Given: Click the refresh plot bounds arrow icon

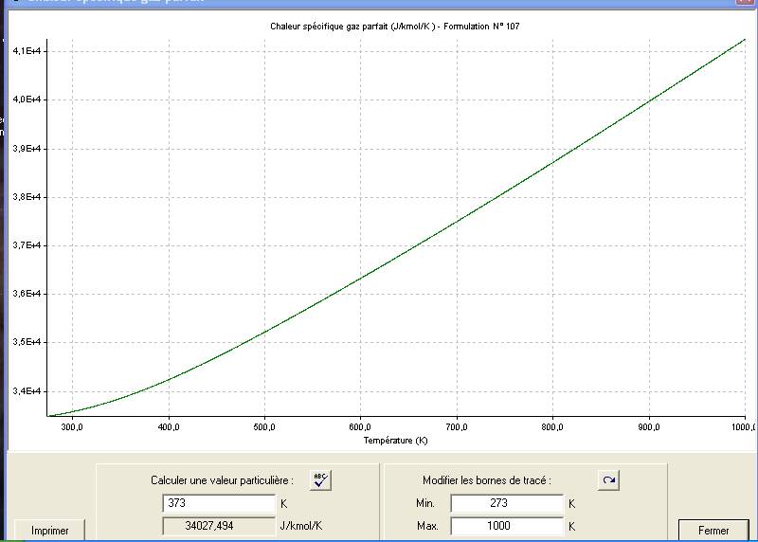Looking at the screenshot, I should point(608,480).
